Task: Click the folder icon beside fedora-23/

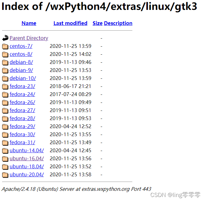Action: (x=5, y=86)
